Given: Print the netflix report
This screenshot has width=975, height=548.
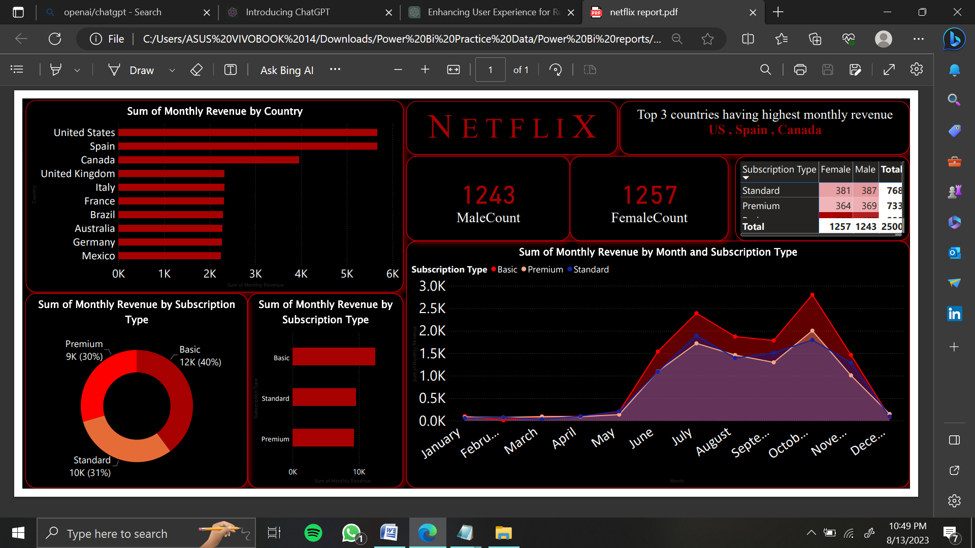Looking at the screenshot, I should pyautogui.click(x=800, y=70).
